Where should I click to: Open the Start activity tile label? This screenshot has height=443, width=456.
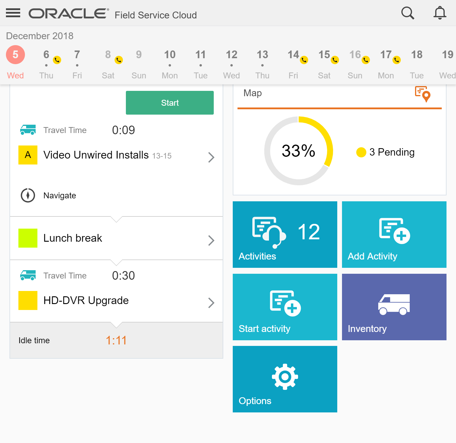click(x=265, y=329)
